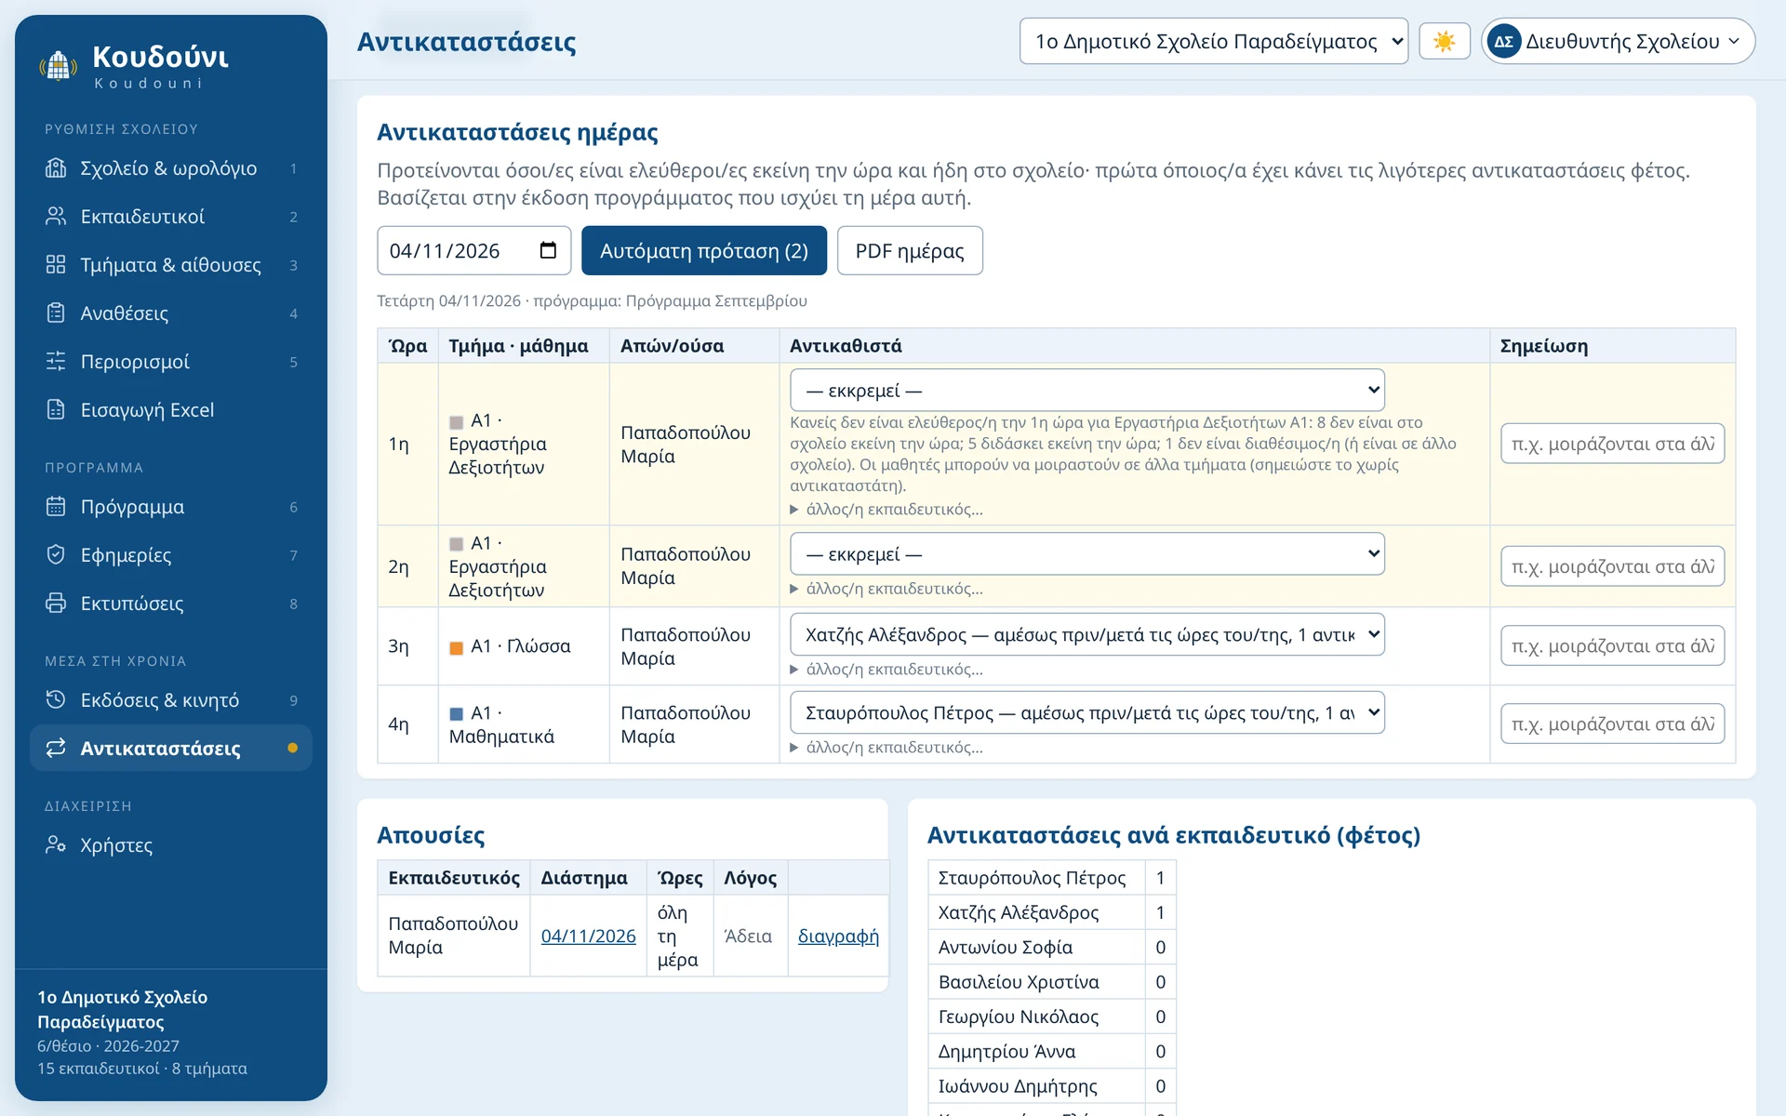
Task: Open the calendar picker icon in date field
Action: [x=548, y=250]
